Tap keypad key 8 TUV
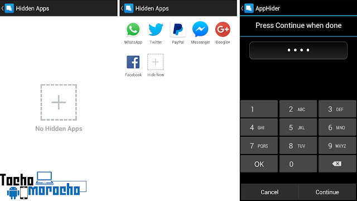 tap(298, 146)
